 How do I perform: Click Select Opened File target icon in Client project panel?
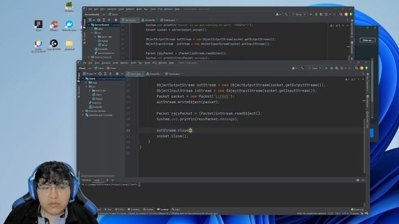[x=100, y=73]
